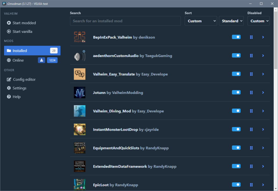Switch off the Valheim_Diving_Mod toggle

236,111
